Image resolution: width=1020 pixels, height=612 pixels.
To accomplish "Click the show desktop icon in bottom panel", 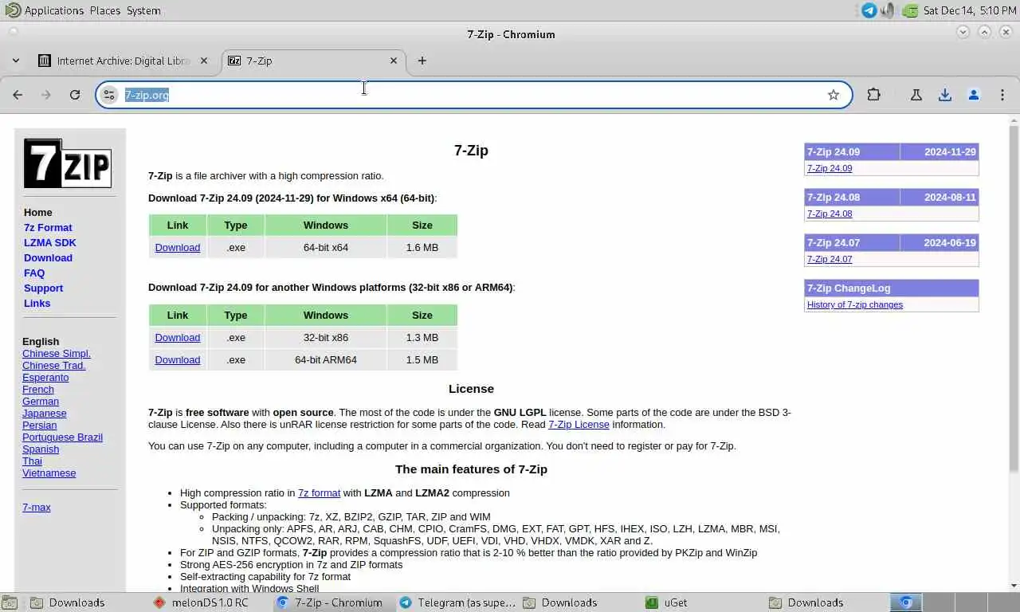I will click(x=9, y=602).
